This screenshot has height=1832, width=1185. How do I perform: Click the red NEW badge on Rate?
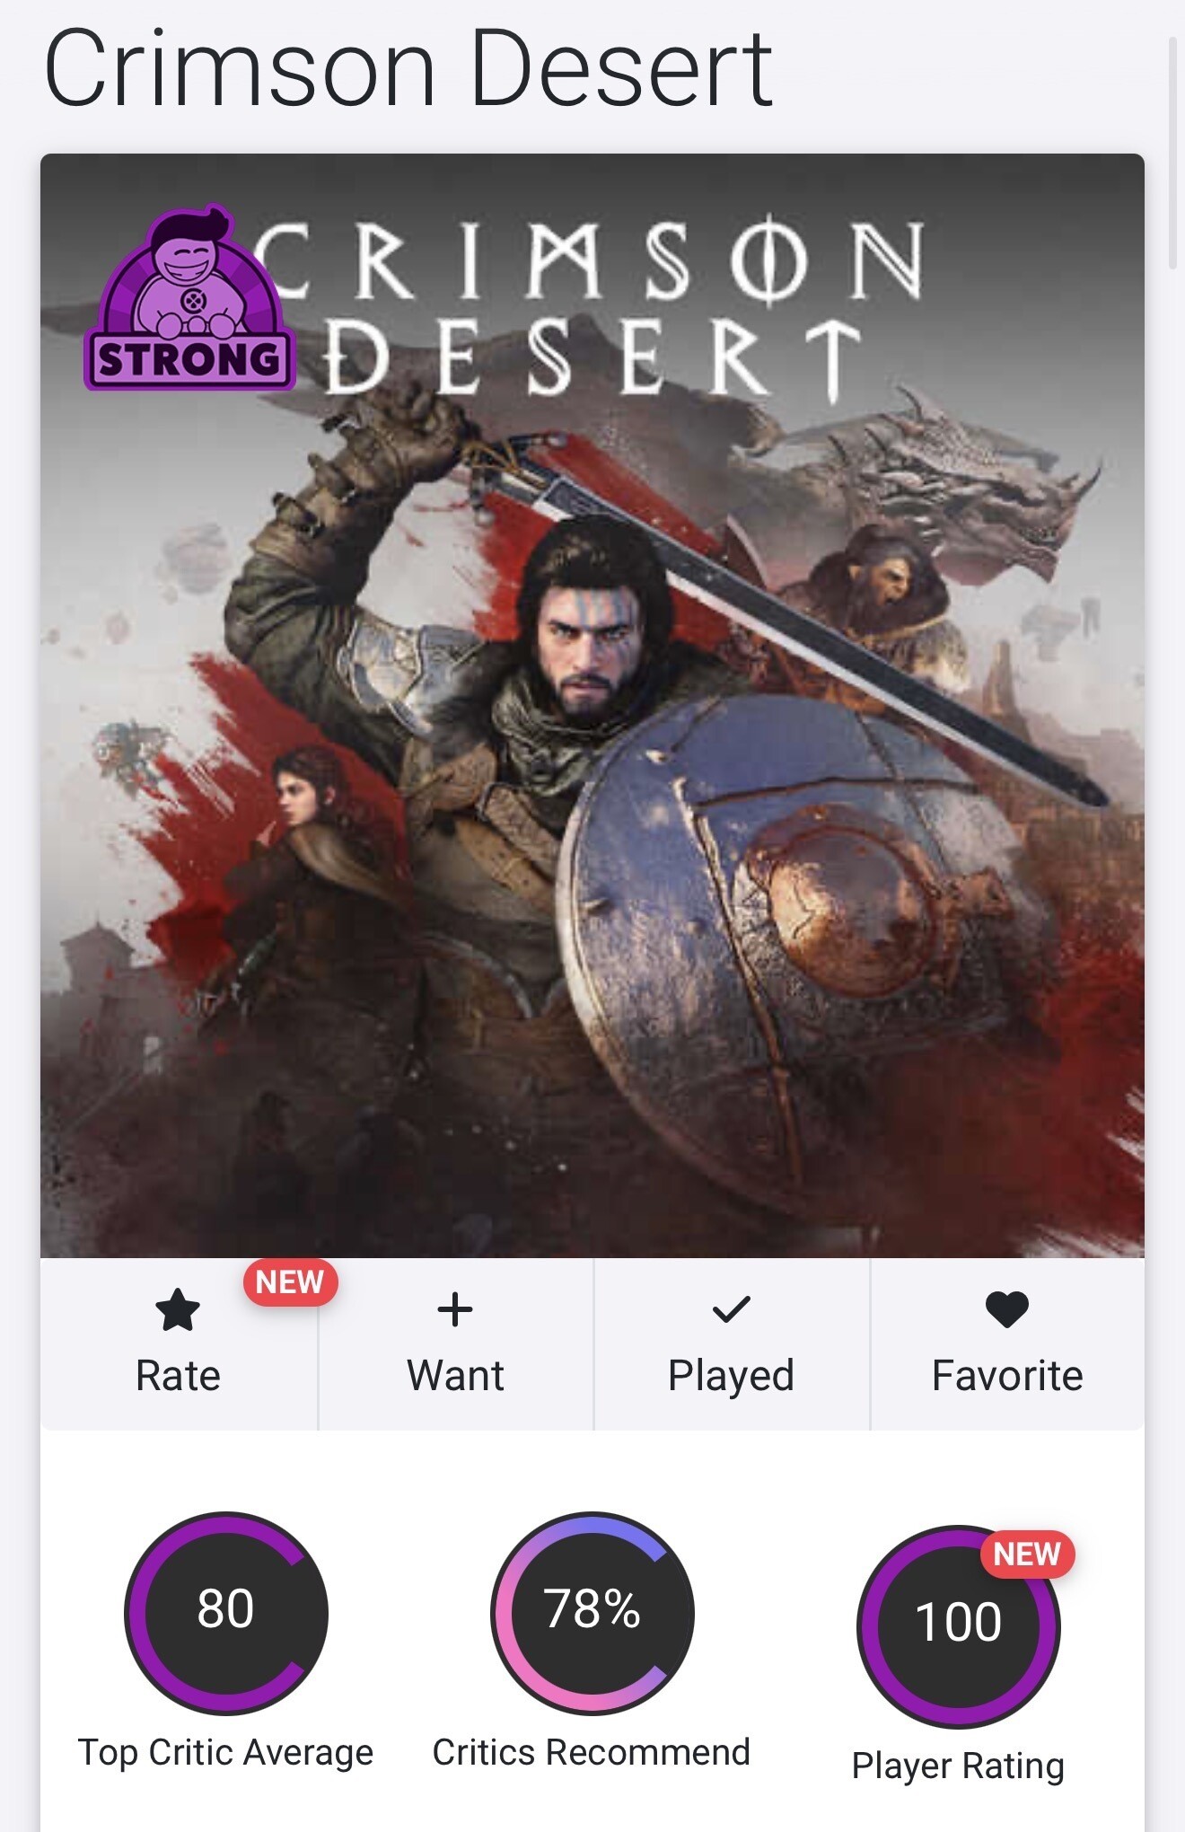click(x=290, y=1282)
